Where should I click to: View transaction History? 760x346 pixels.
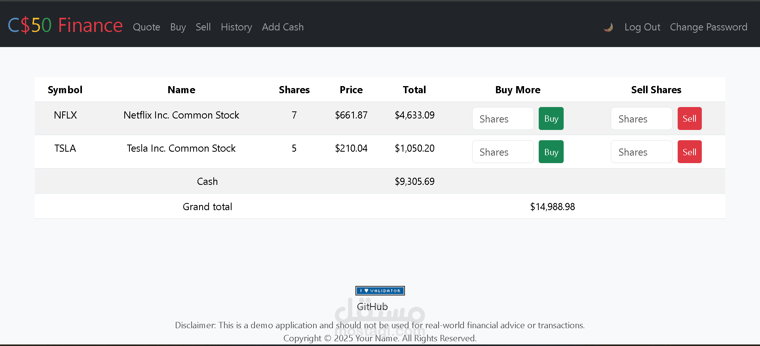click(236, 27)
